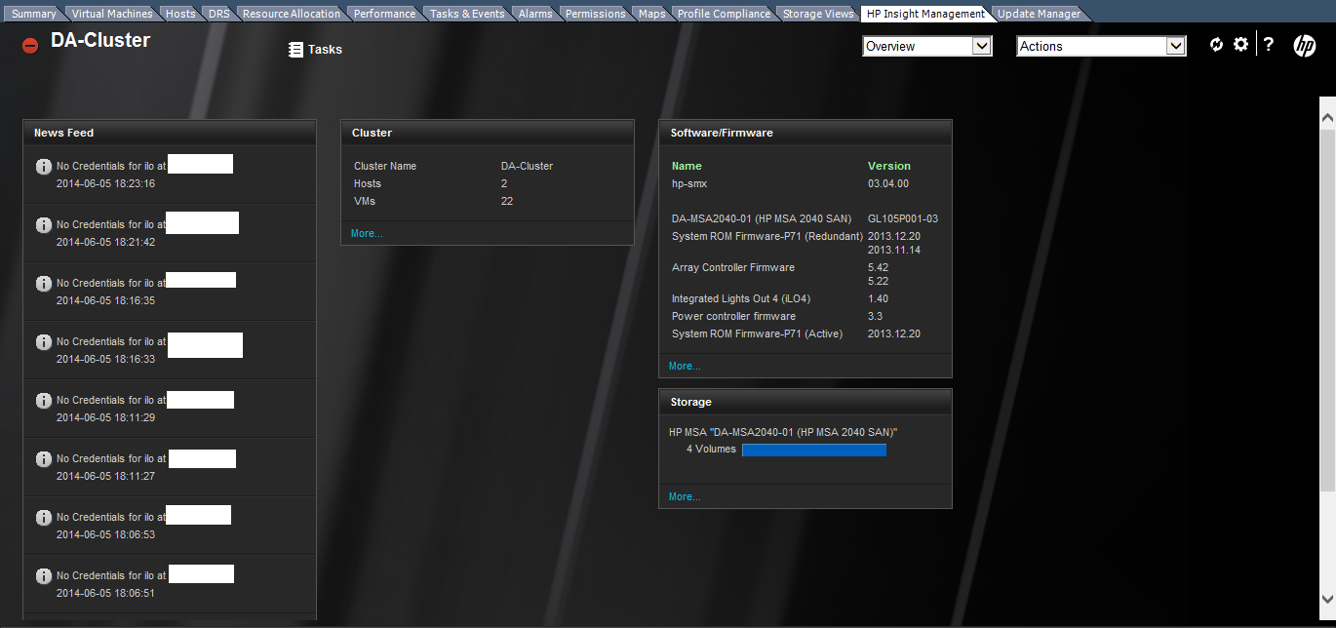
Task: Open the DRS tab
Action: [219, 14]
